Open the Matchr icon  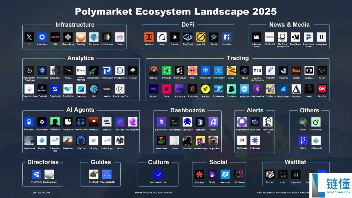153,89
